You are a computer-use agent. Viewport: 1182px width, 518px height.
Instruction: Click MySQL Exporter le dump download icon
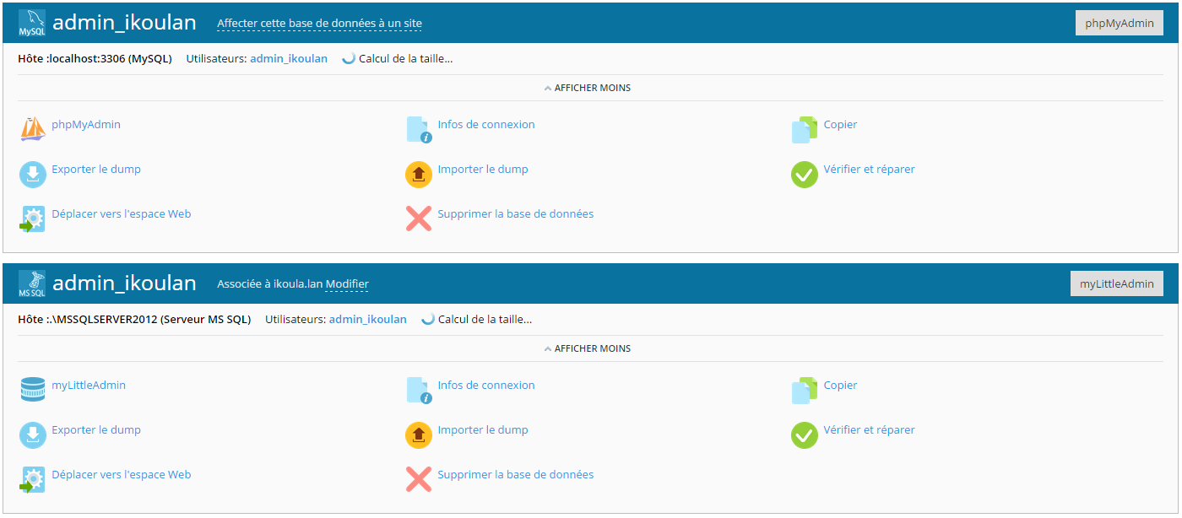click(x=33, y=174)
